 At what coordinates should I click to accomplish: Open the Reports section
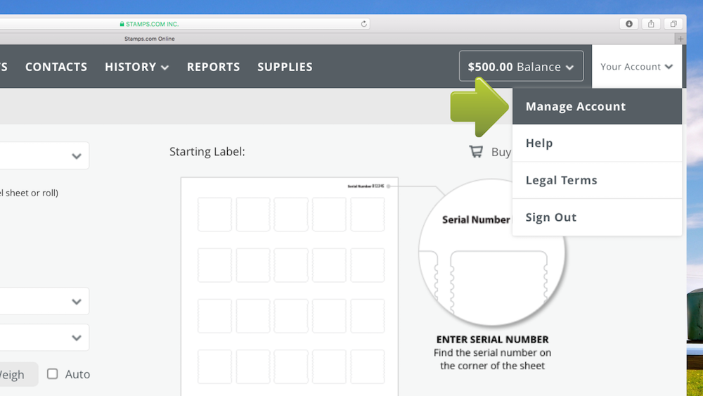(214, 67)
